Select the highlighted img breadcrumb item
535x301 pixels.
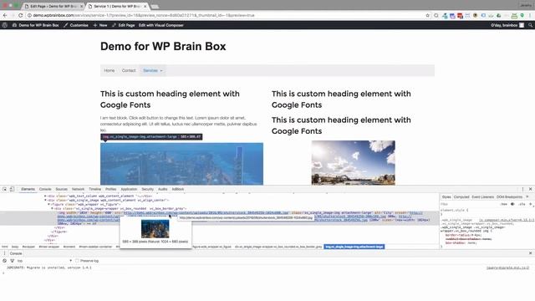[x=354, y=247]
